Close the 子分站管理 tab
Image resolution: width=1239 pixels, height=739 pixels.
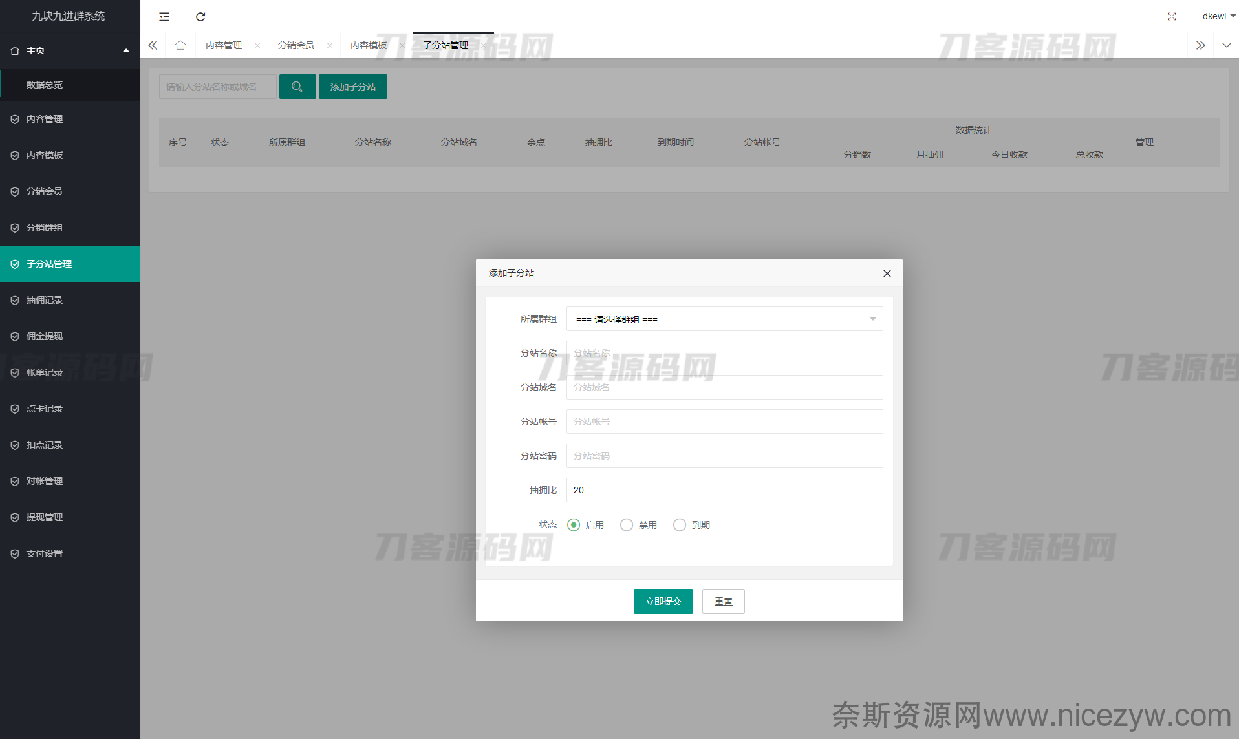click(484, 45)
